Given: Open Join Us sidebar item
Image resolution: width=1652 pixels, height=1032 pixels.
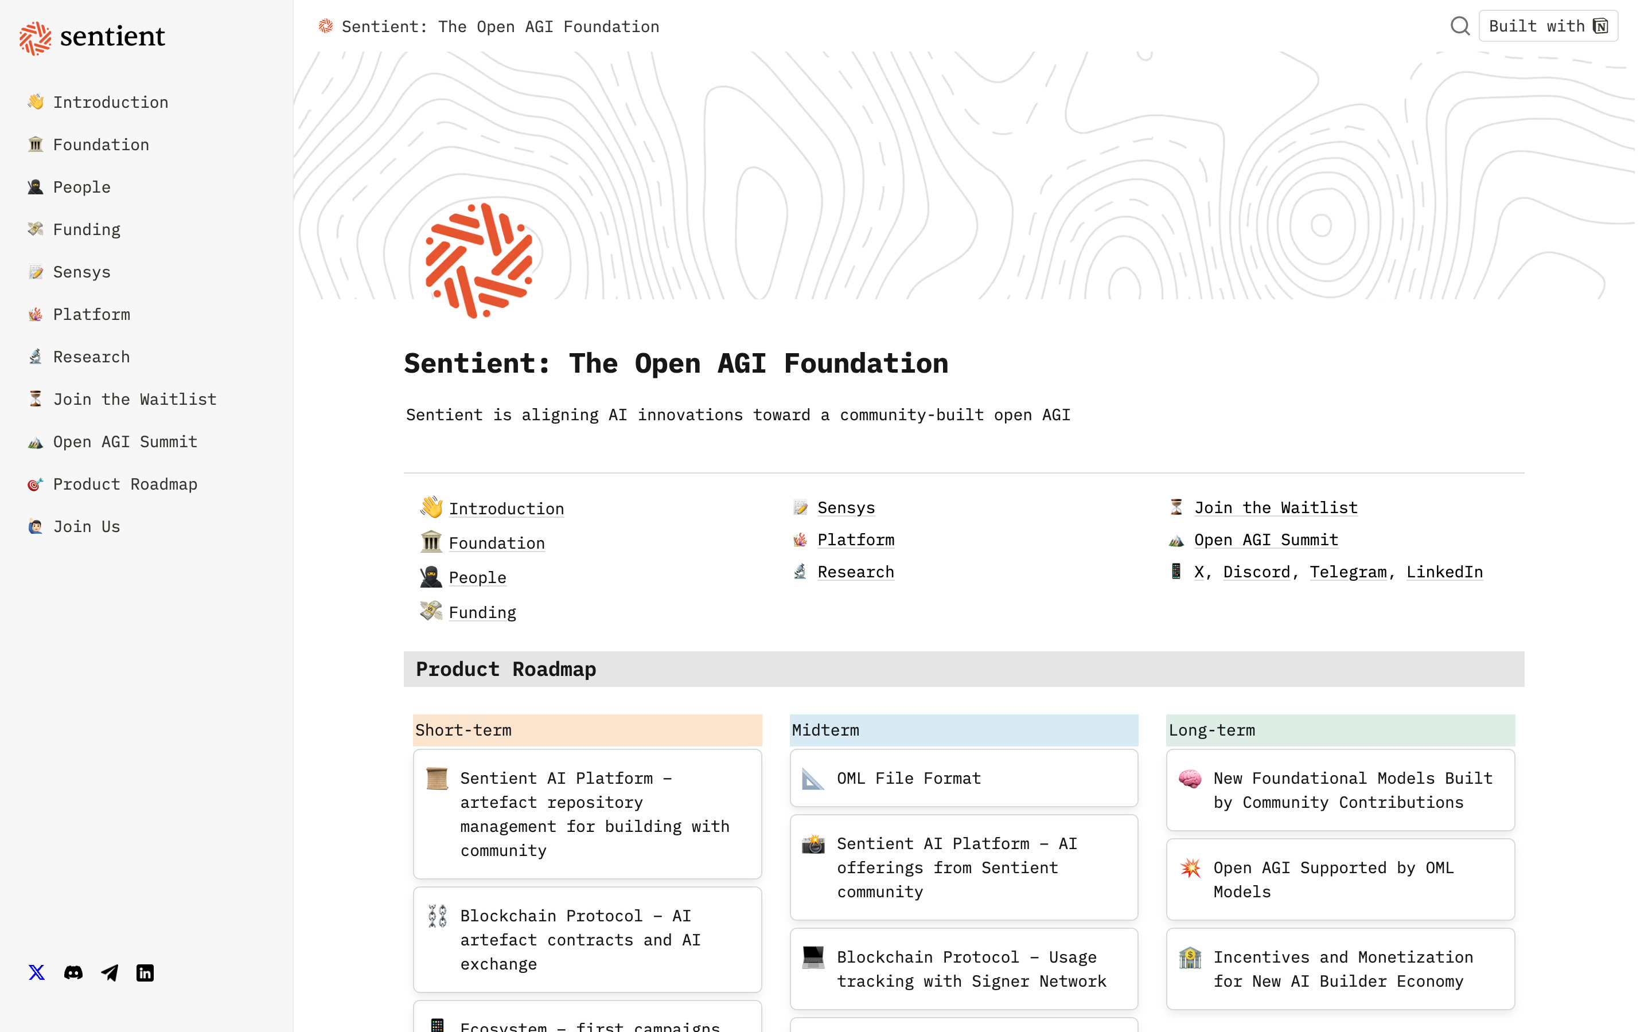Looking at the screenshot, I should [x=87, y=526].
